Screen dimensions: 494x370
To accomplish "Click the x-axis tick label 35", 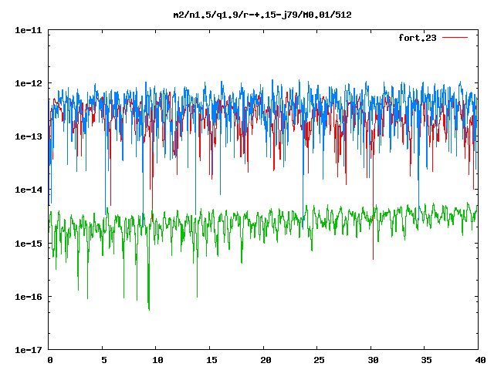I will click(427, 360).
